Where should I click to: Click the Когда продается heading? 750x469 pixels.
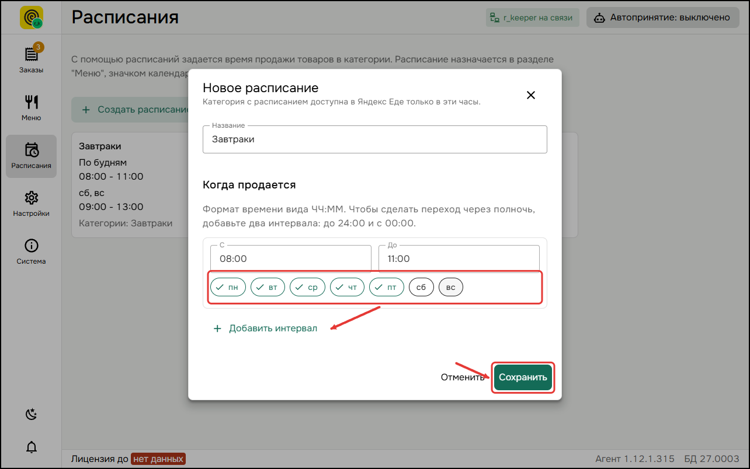click(x=249, y=185)
